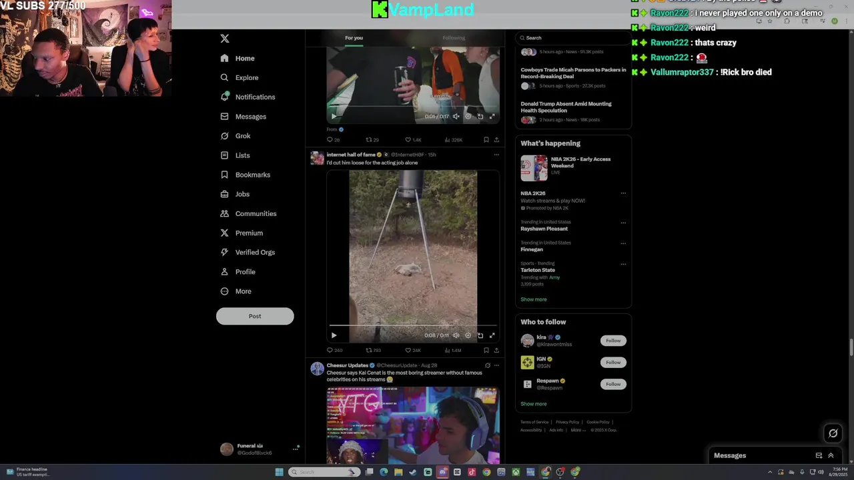Go to Profile in the sidebar
The height and width of the screenshot is (480, 854).
[x=238, y=272]
